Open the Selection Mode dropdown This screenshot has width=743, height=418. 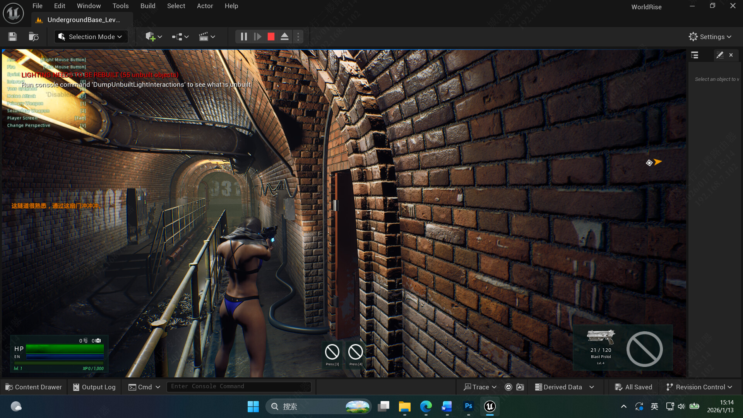91,36
